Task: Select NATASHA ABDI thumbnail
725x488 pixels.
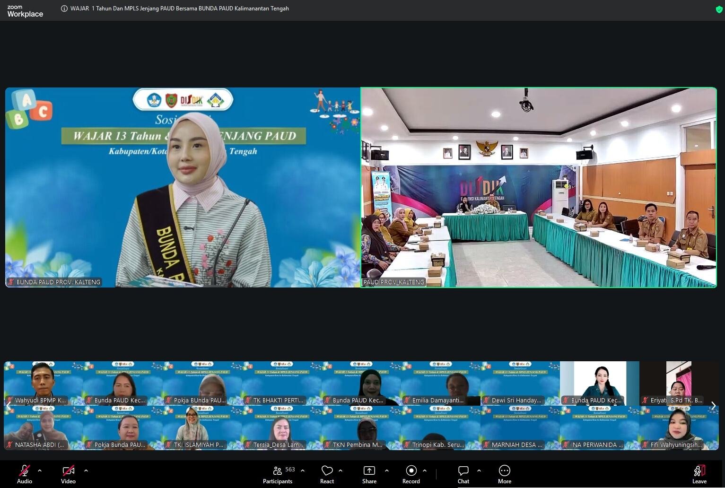Action: 44,428
